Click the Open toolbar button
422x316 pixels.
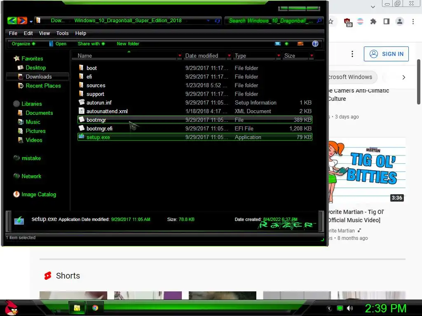pyautogui.click(x=58, y=44)
